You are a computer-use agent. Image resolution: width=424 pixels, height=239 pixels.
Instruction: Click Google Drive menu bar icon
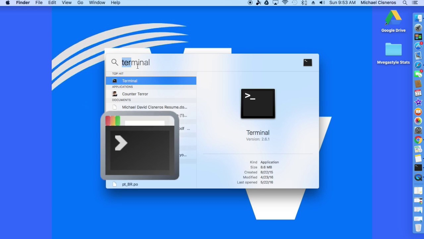[x=267, y=3]
